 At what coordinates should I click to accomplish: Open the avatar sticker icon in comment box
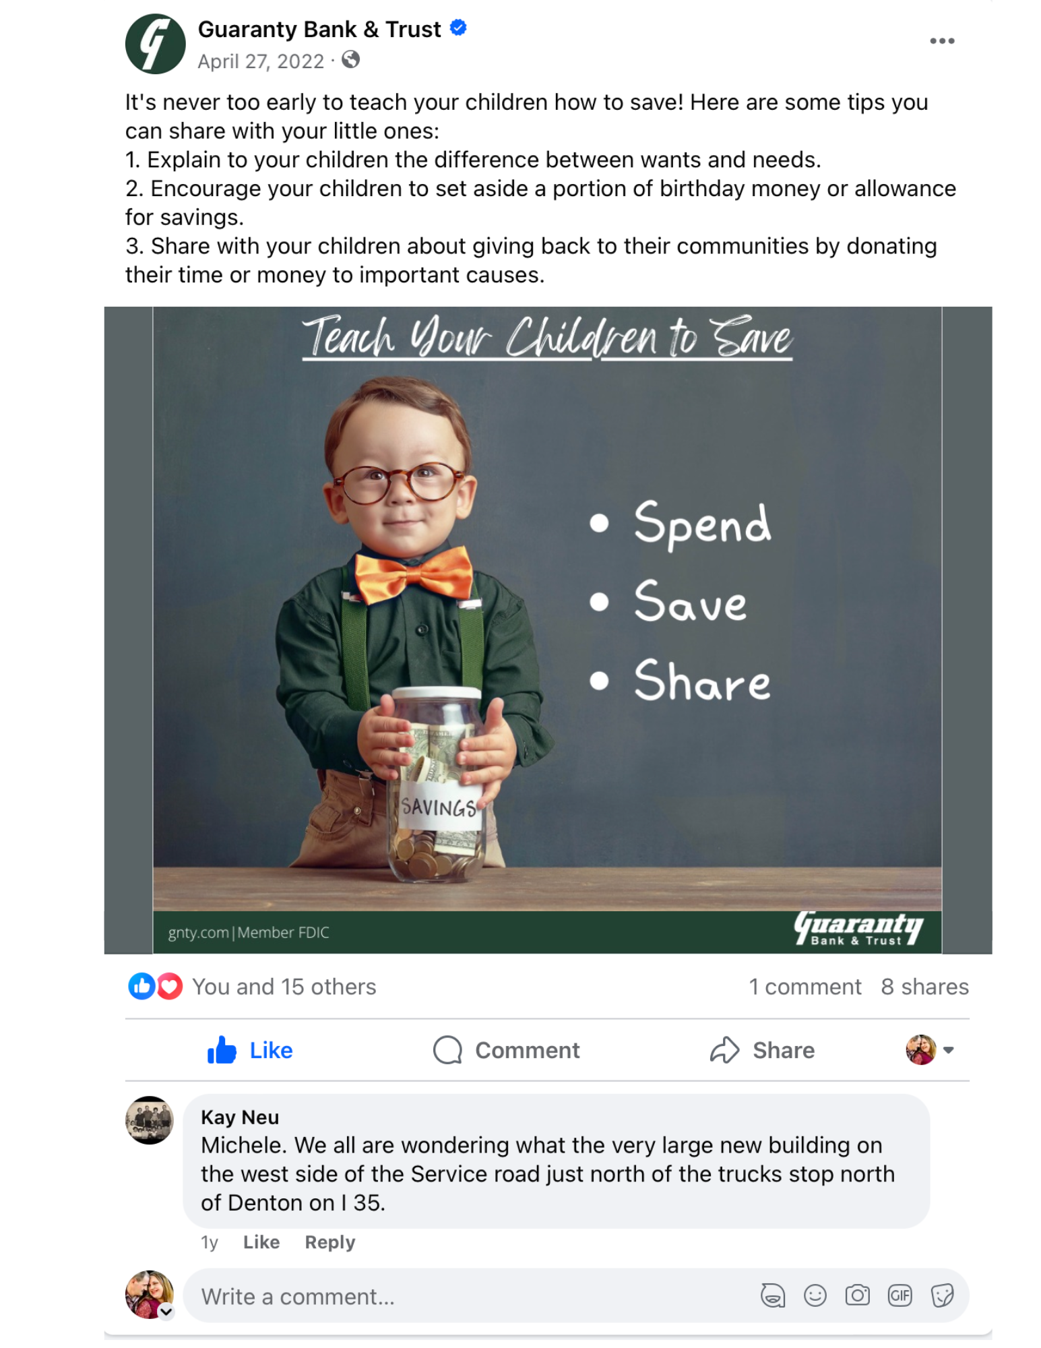(x=772, y=1295)
